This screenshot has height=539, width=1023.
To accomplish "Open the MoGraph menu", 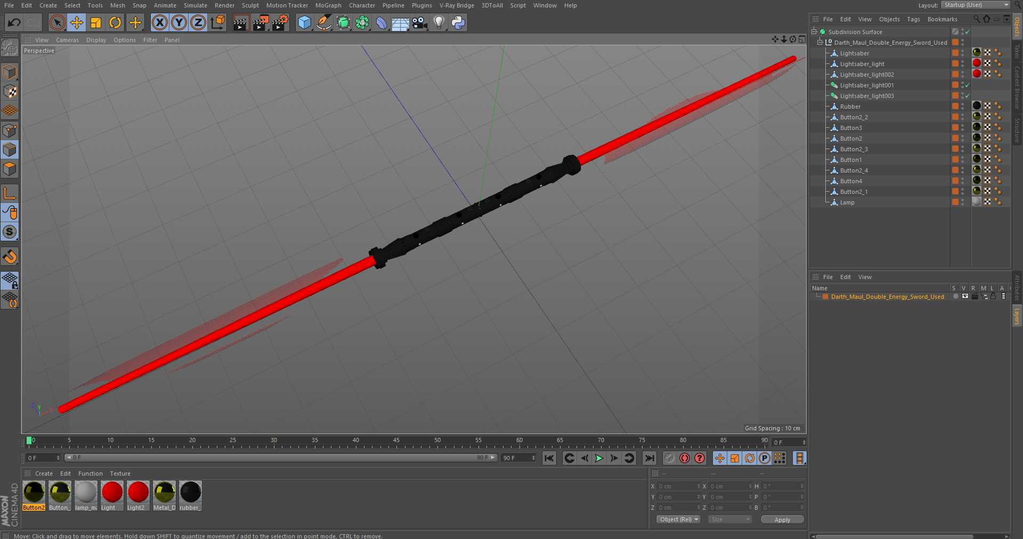I will tap(328, 5).
